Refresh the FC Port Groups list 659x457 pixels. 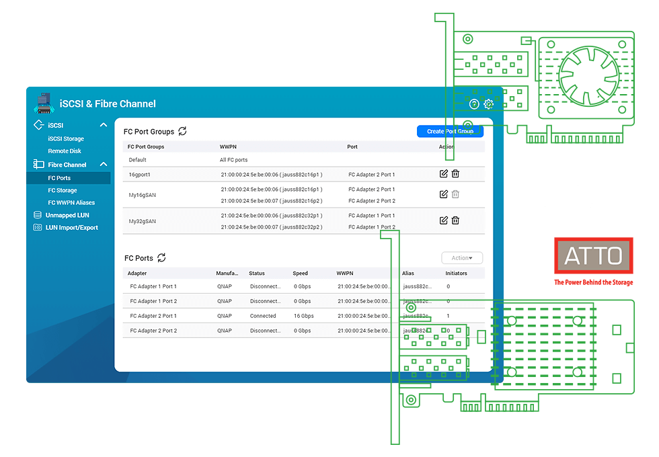point(182,132)
